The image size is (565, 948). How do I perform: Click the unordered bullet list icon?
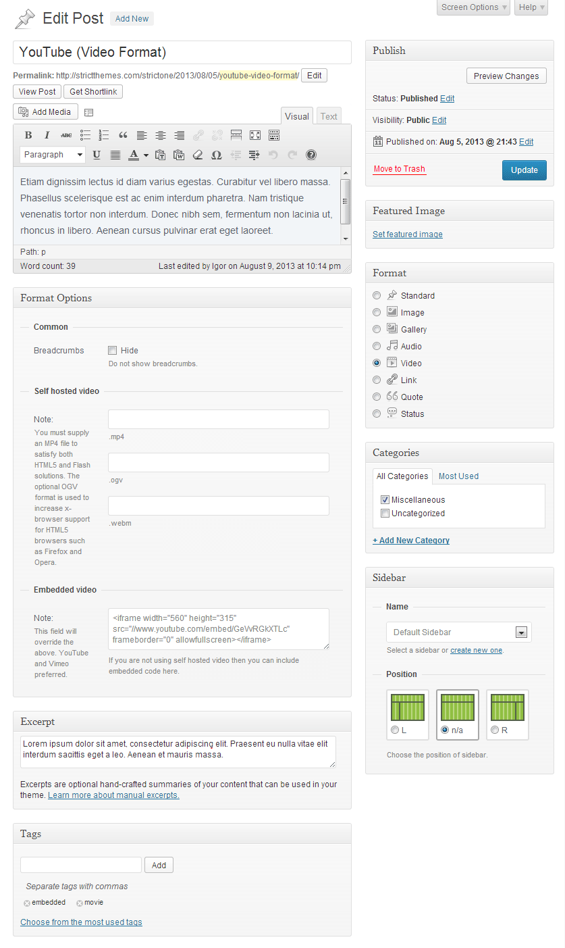click(x=85, y=135)
